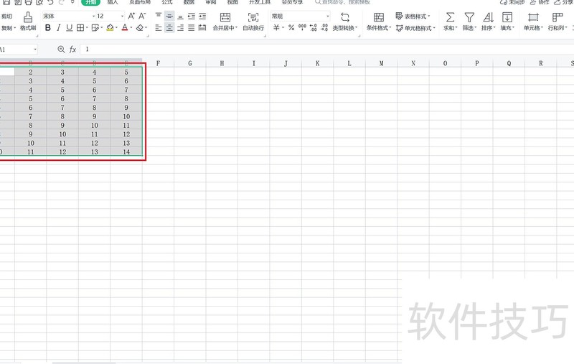Click the AutoSum (求和) sigma icon
This screenshot has height=364, width=574.
point(451,17)
